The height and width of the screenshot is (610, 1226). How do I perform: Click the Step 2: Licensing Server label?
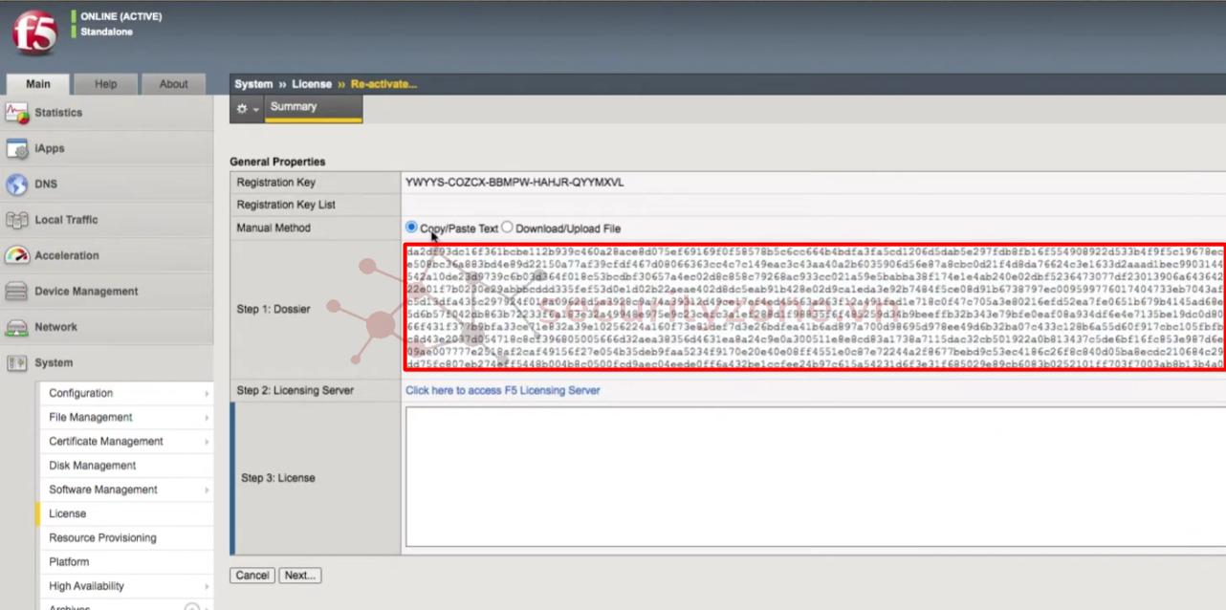296,390
